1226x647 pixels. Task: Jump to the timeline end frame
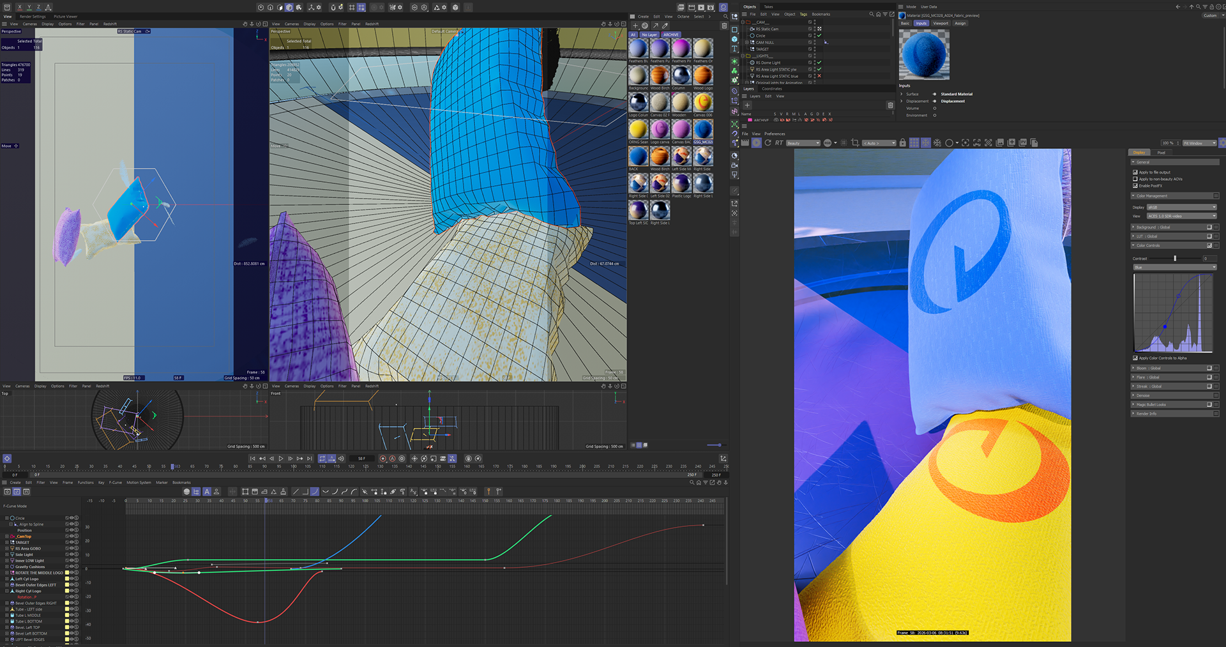click(310, 459)
